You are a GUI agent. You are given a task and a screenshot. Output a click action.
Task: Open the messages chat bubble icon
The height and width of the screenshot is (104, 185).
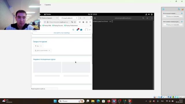pyautogui.click(x=81, y=30)
